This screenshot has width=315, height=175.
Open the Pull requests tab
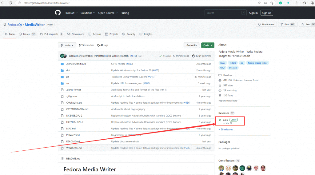click(x=52, y=34)
